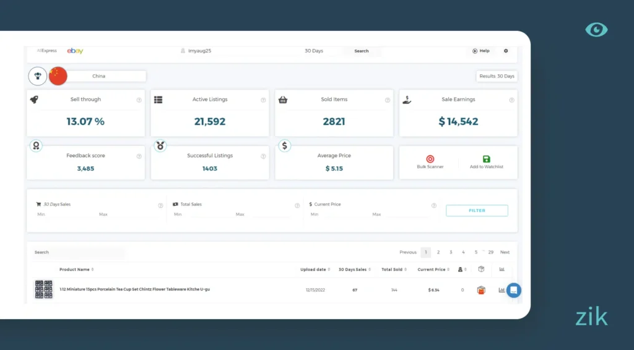Screen dimensions: 634x350
Task: Click the help icon beside Sale Earnings
Action: coord(511,100)
